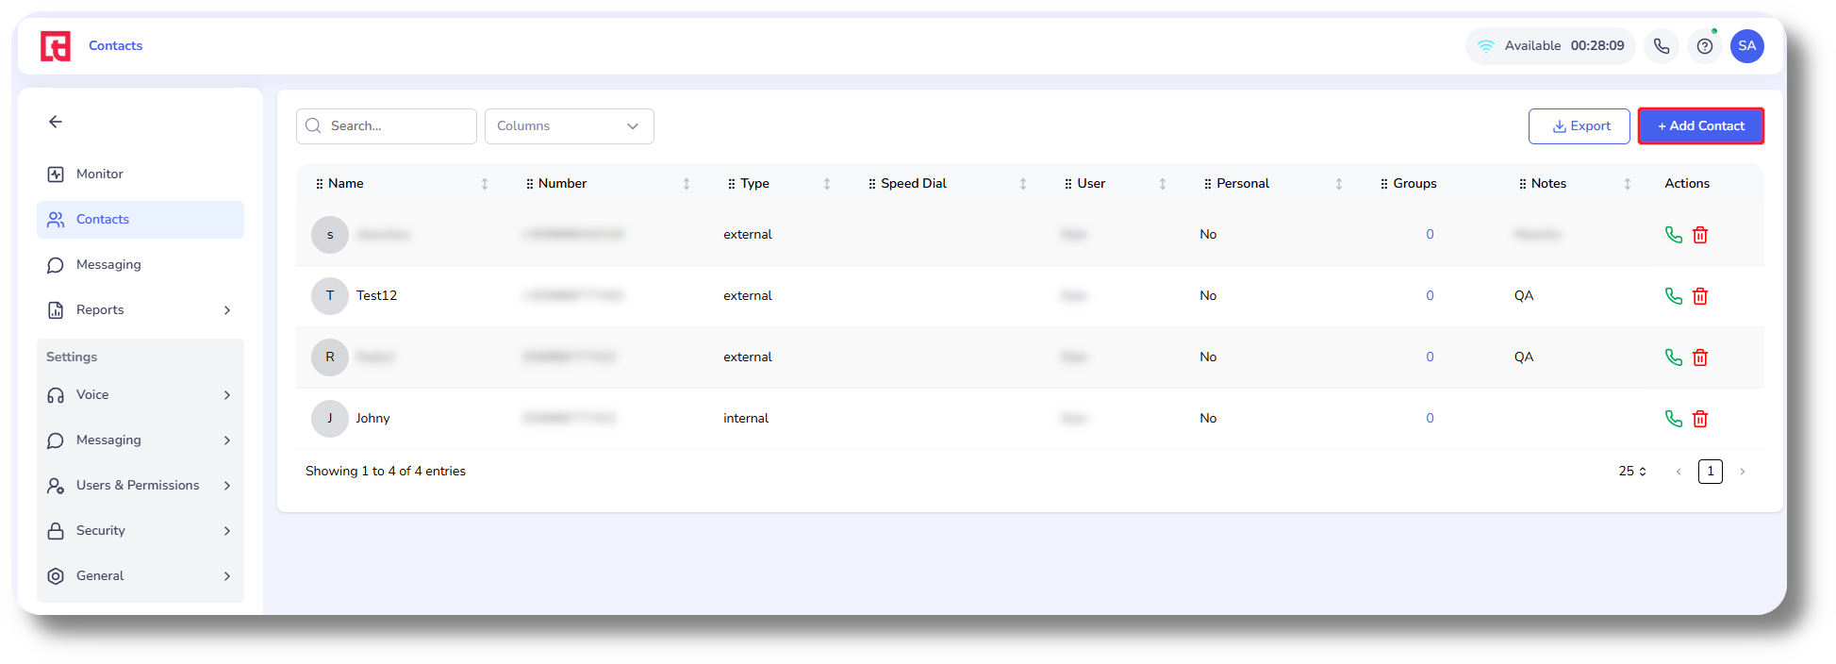Click the contacts Search field
The image size is (1836, 664).
[387, 126]
